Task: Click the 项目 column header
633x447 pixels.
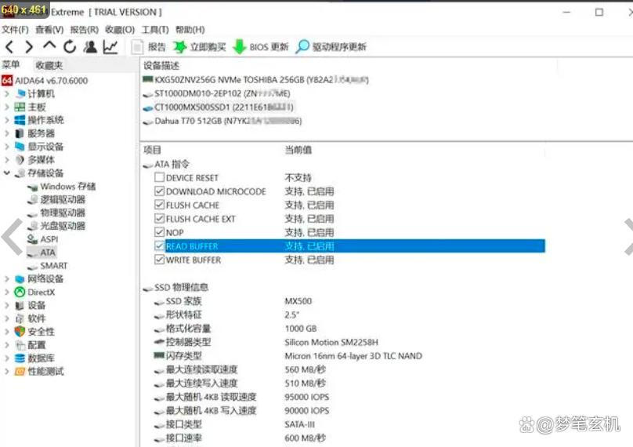Action: (152, 150)
